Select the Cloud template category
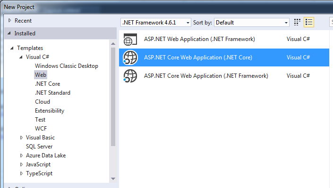This screenshot has height=188, width=333. pos(43,102)
